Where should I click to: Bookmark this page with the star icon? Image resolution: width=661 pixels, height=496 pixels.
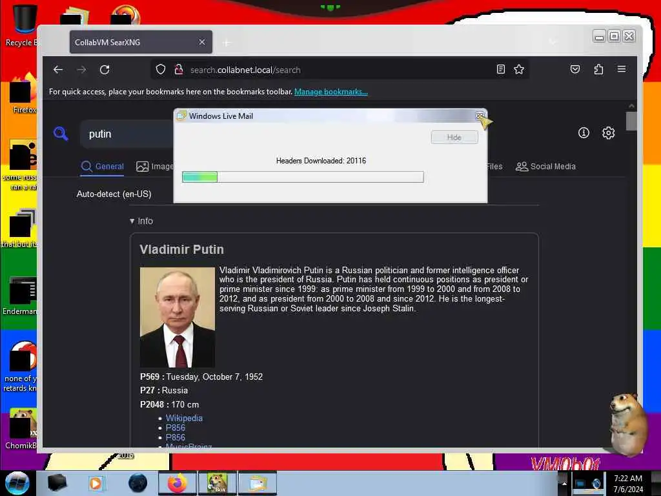point(519,69)
